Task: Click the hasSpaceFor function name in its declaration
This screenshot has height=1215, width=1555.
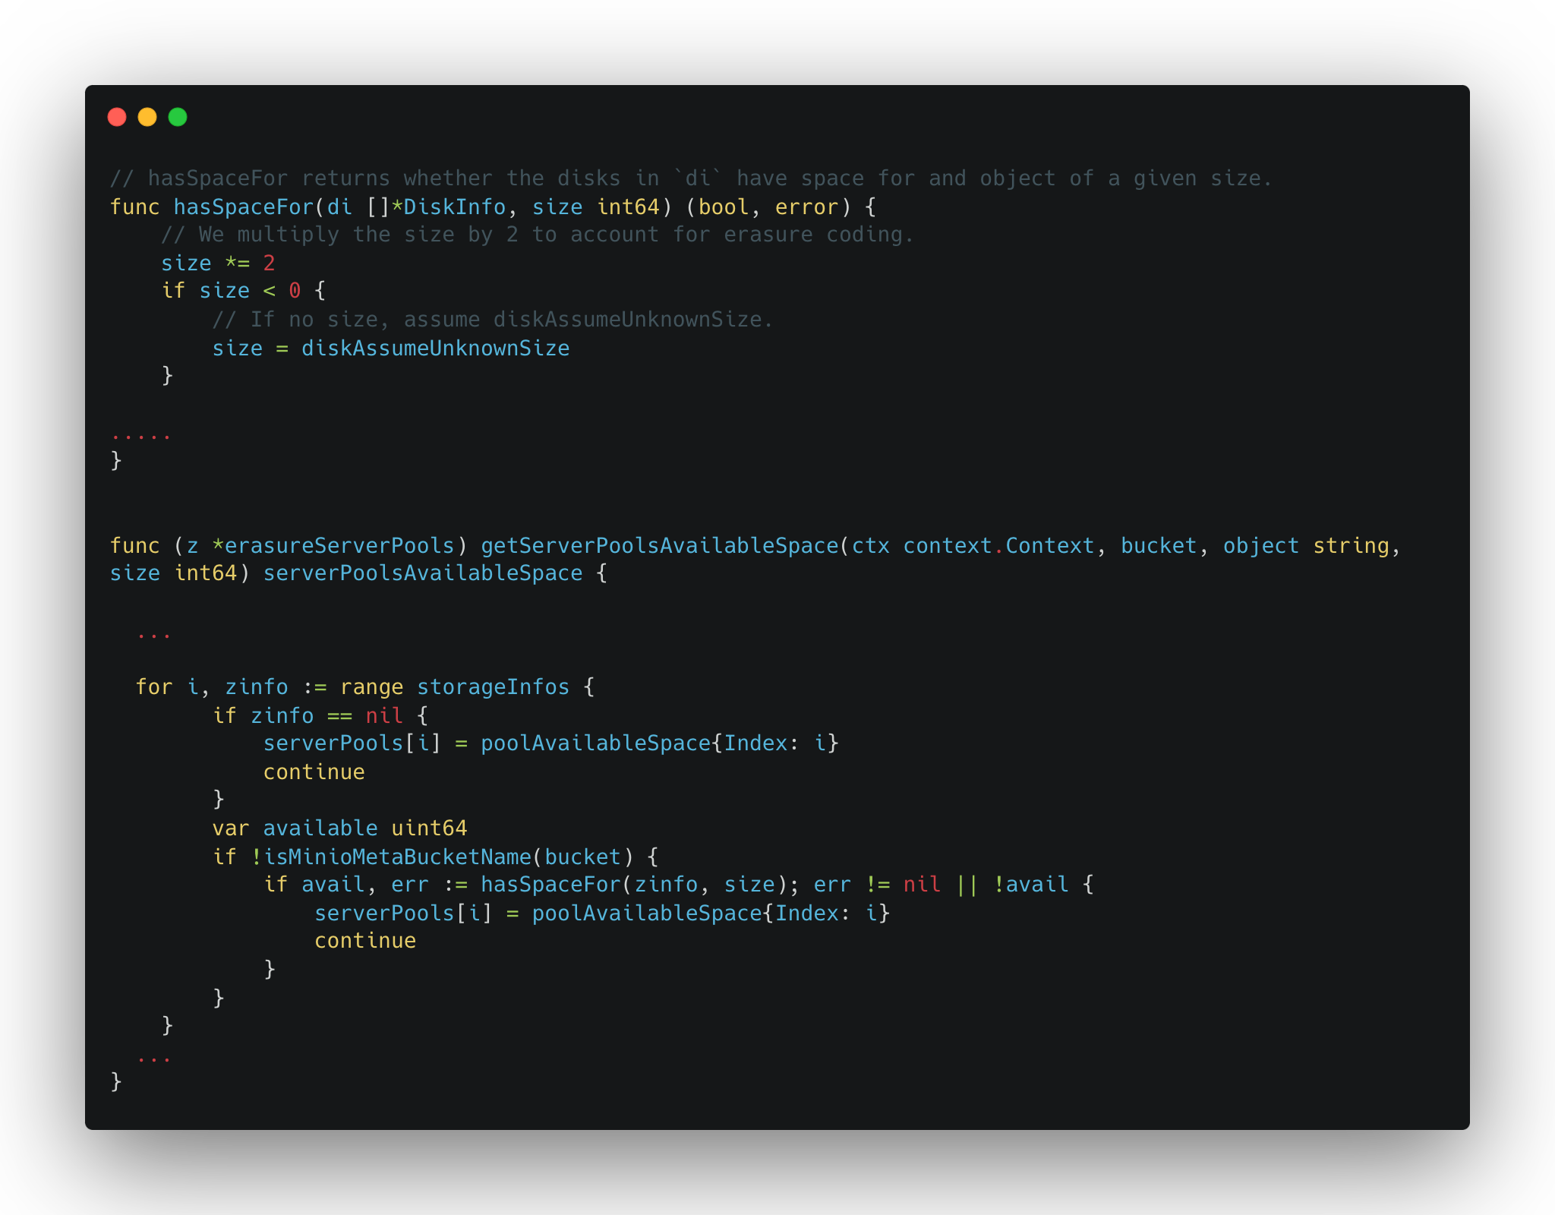Action: click(x=243, y=207)
